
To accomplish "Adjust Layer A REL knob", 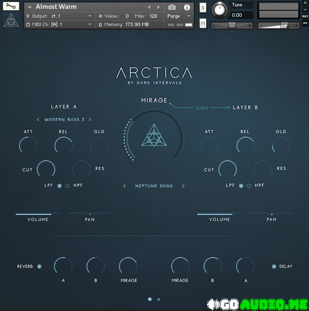I will coord(64,146).
